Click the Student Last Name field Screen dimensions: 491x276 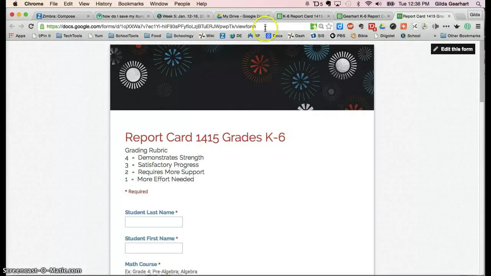153,222
